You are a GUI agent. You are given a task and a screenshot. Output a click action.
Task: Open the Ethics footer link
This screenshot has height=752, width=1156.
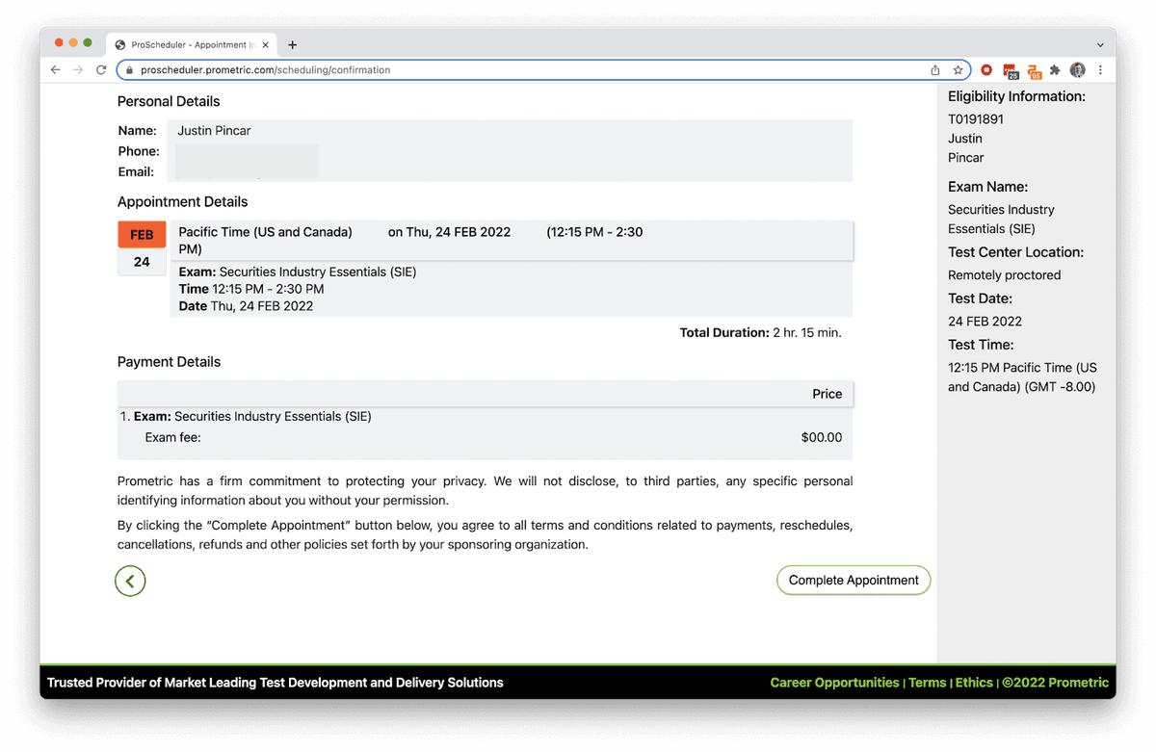[974, 683]
